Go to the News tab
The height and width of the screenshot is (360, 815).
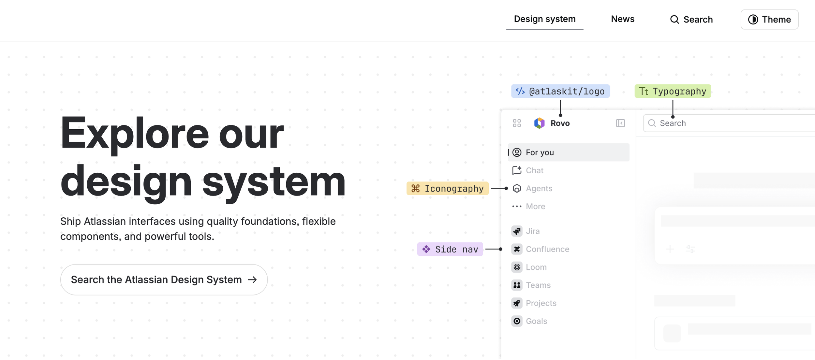pos(622,19)
